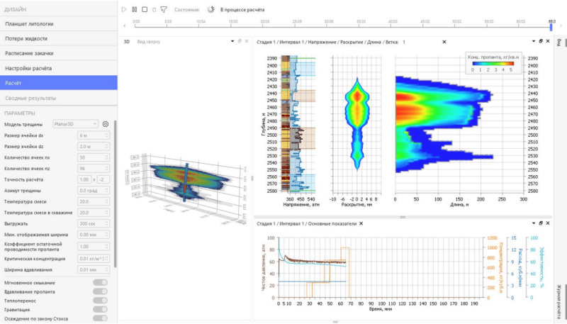Close the Стадия 1 profile tab
The width and height of the screenshot is (567, 324).
click(444, 42)
